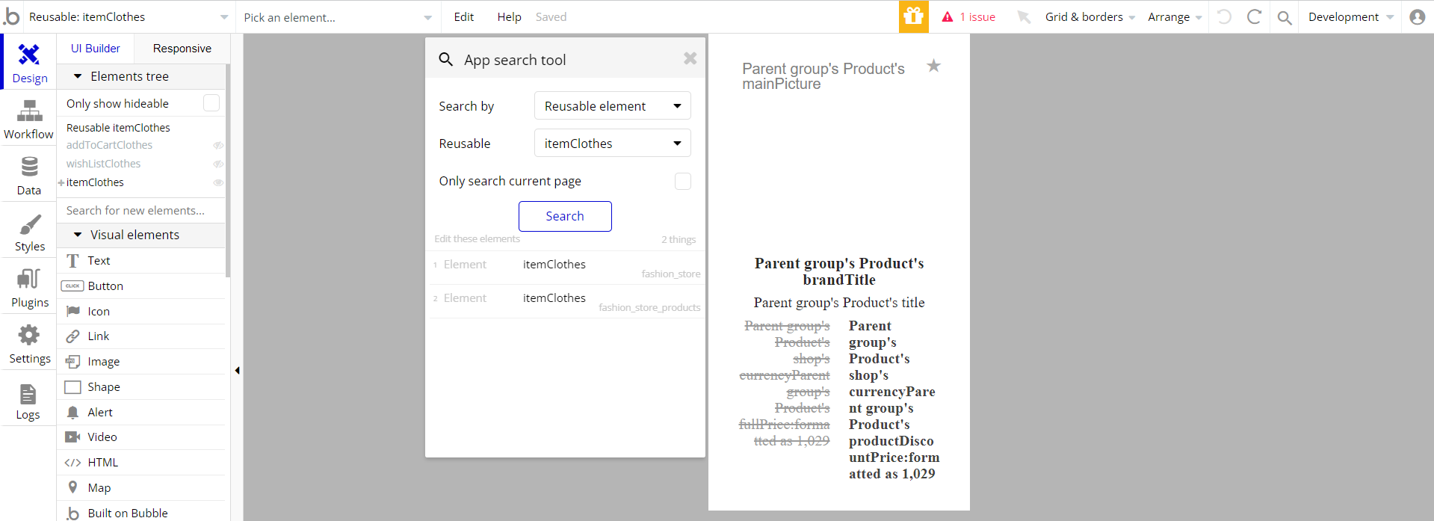Screen dimensions: 1434x521
Task: Click the undo arrow icon
Action: [1223, 16]
